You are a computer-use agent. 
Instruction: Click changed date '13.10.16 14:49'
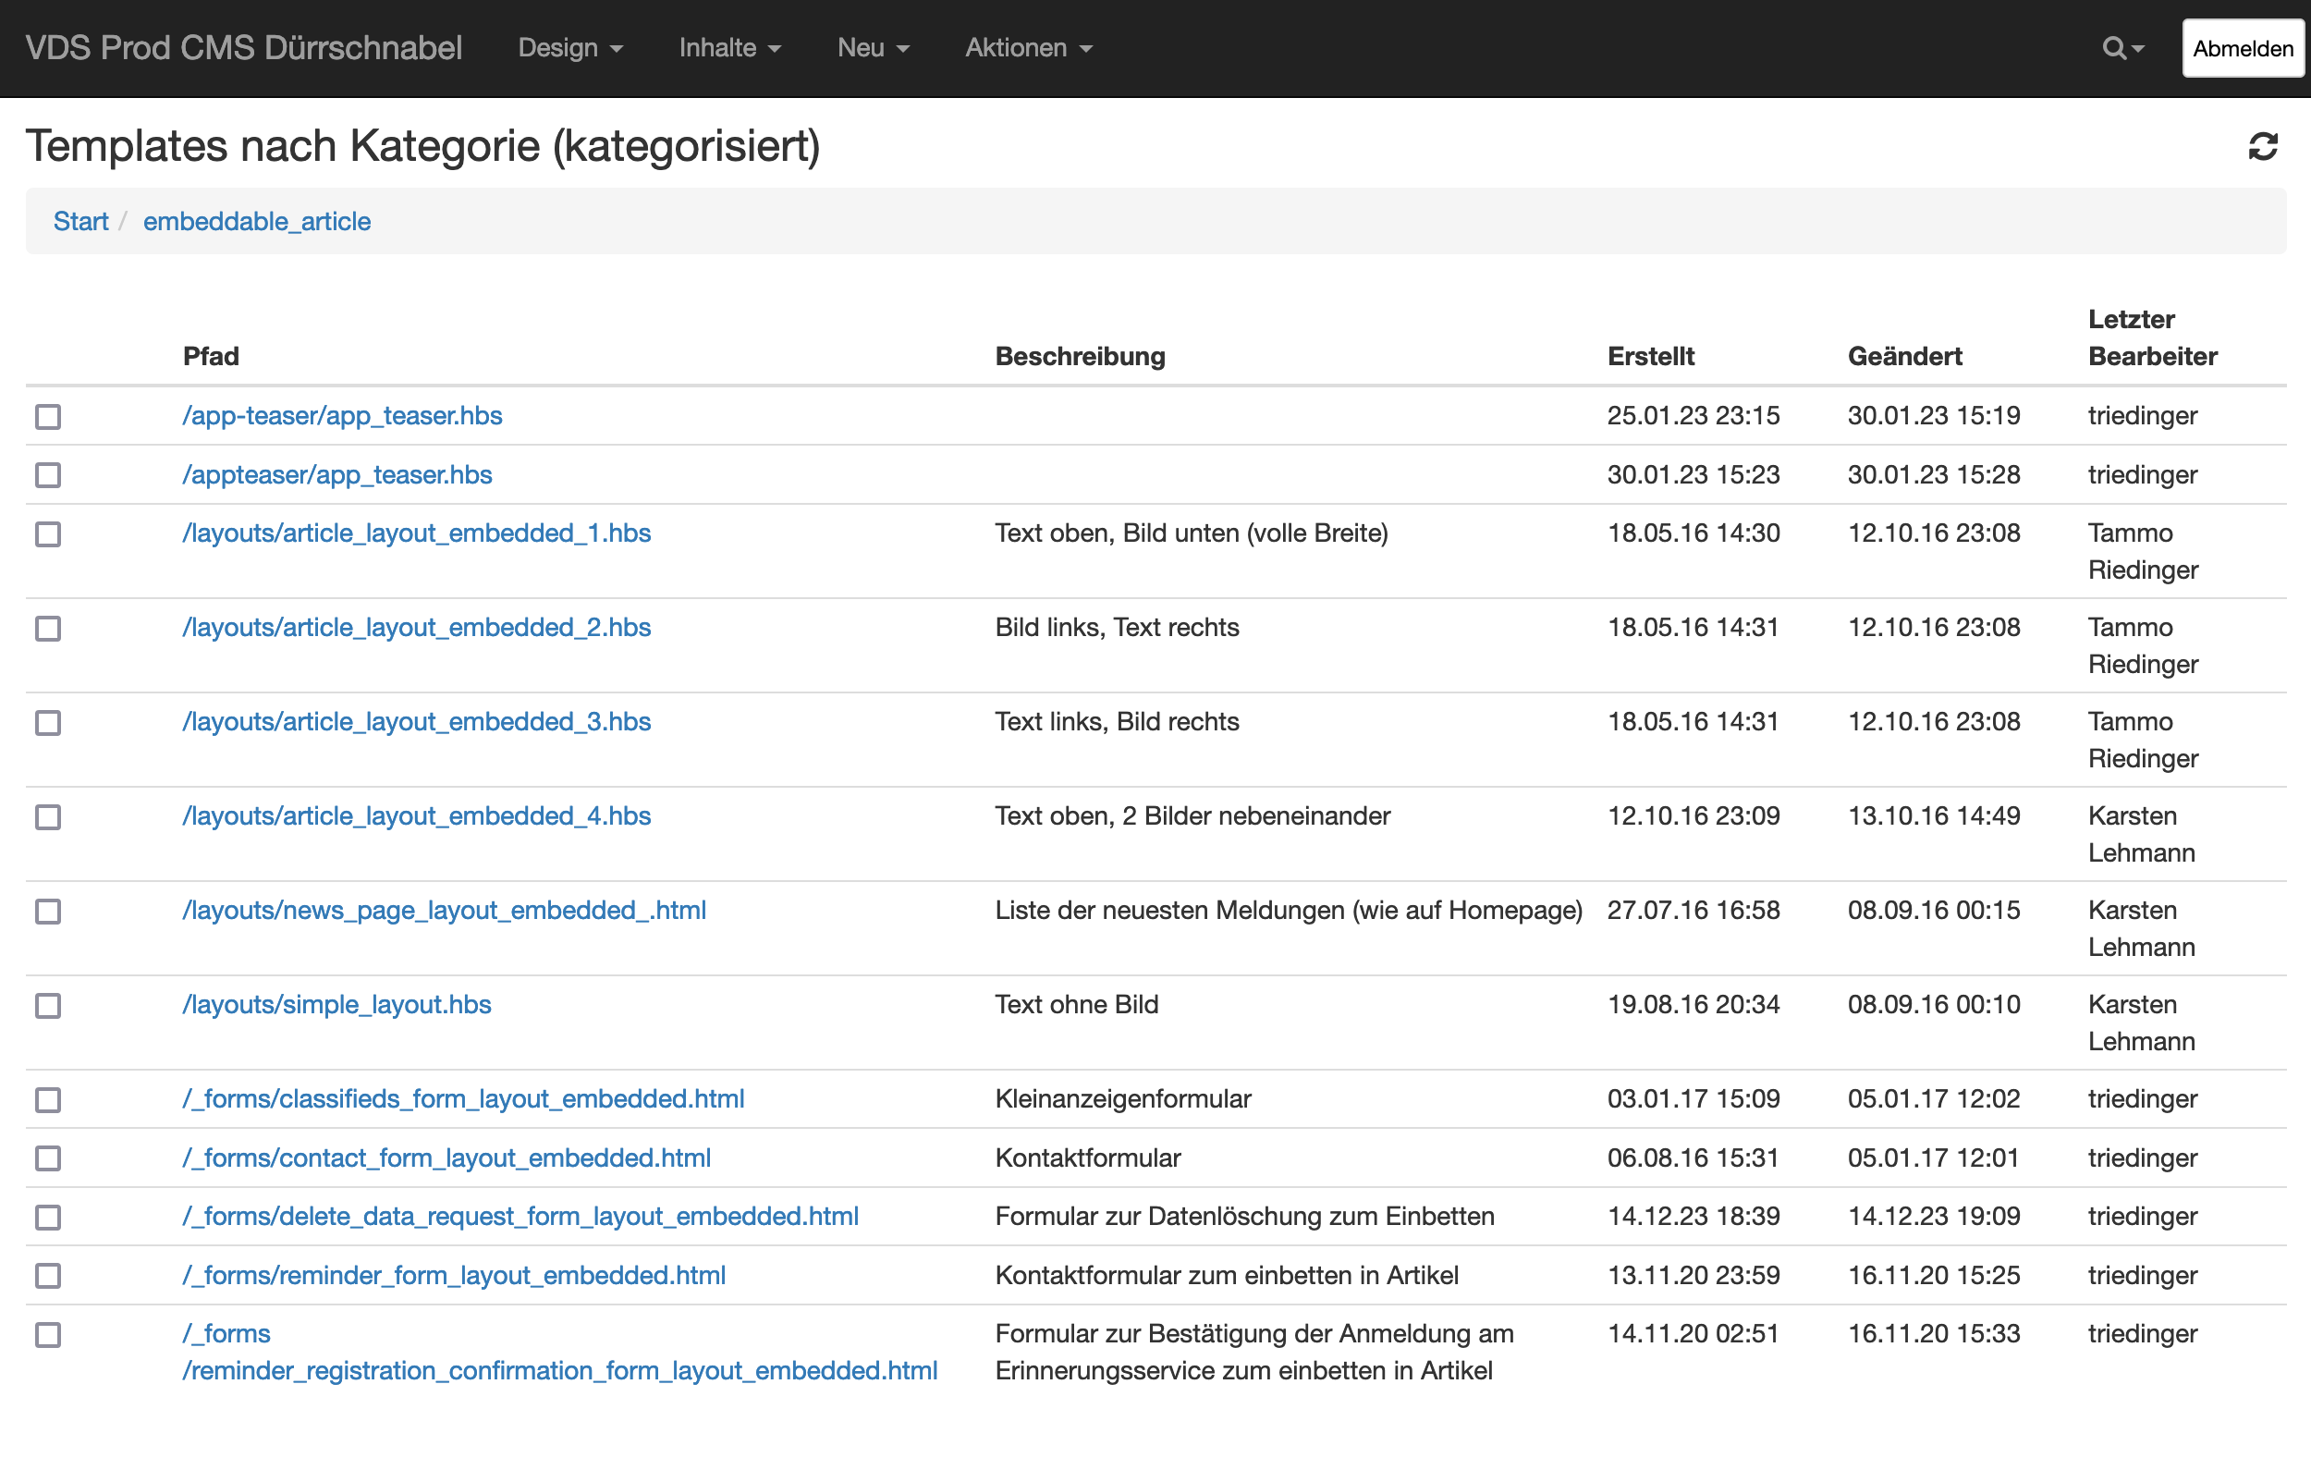tap(1934, 816)
